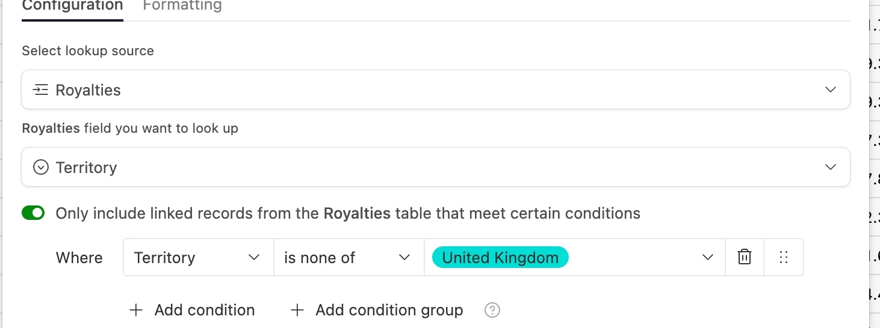Open the Royalties lookup source dropdown
Image resolution: width=880 pixels, height=328 pixels.
click(830, 90)
